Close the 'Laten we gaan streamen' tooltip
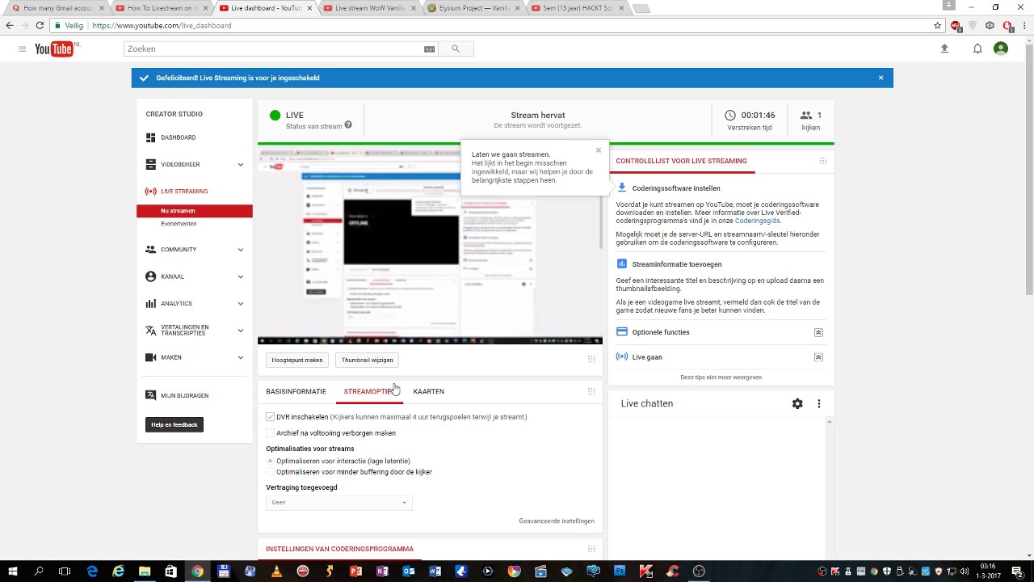Screen dimensions: 1034x582 point(598,150)
